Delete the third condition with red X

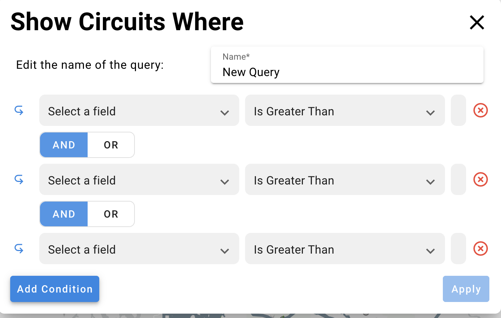click(x=480, y=249)
